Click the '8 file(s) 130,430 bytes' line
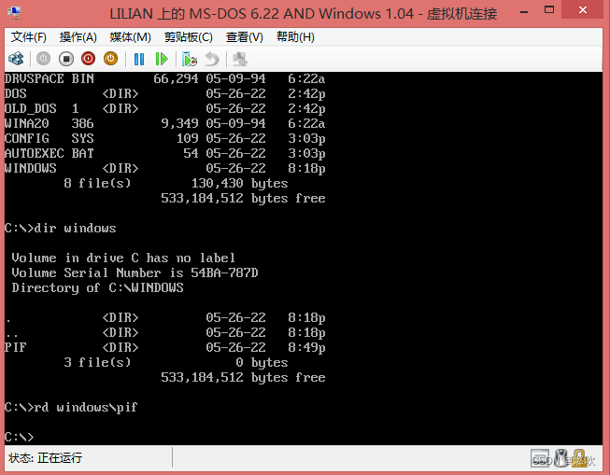 pyautogui.click(x=176, y=184)
